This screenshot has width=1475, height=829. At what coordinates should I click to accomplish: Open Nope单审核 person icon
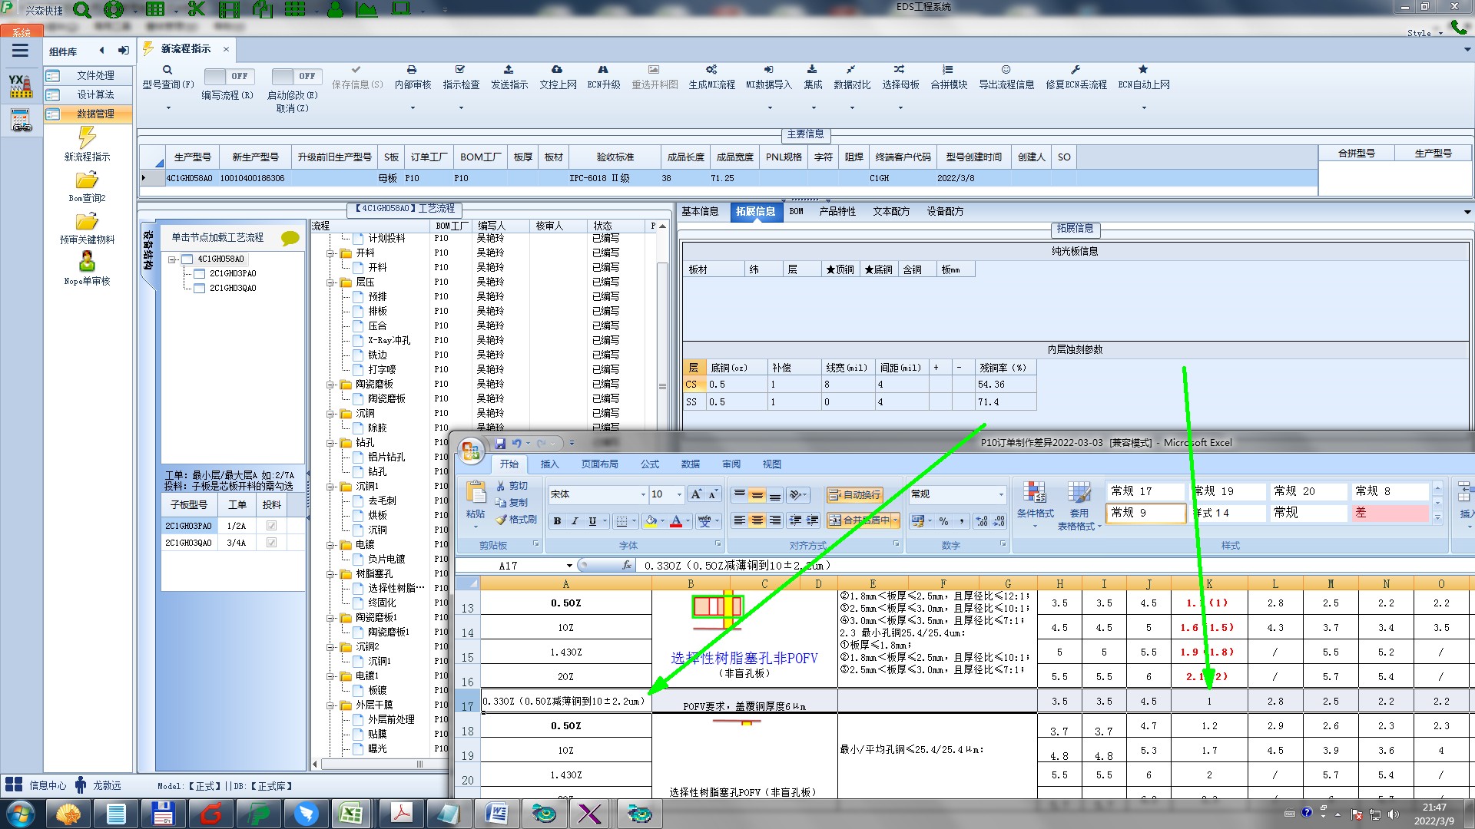tap(87, 262)
